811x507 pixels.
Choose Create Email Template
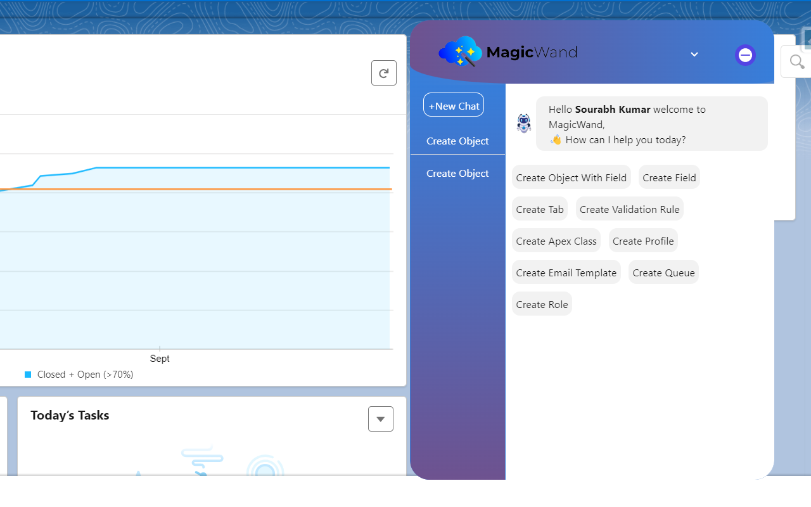click(566, 273)
